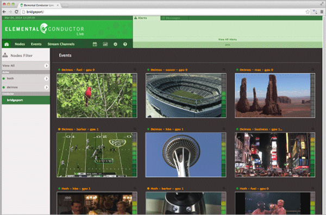This screenshot has height=215, width=326.
Task: Click the Nodes Filter hierarchy icon
Action: tap(5, 55)
